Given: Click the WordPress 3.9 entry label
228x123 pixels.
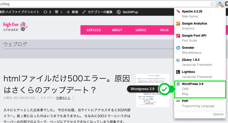Looking at the screenshot, I should pos(193,84).
